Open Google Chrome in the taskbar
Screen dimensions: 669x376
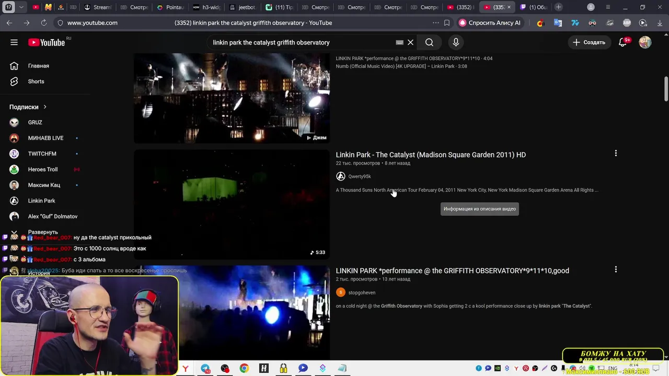point(244,369)
